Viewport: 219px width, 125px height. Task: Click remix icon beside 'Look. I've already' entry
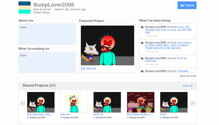coord(142,27)
